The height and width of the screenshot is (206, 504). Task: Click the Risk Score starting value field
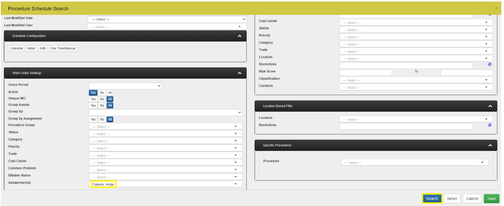[x=366, y=72]
